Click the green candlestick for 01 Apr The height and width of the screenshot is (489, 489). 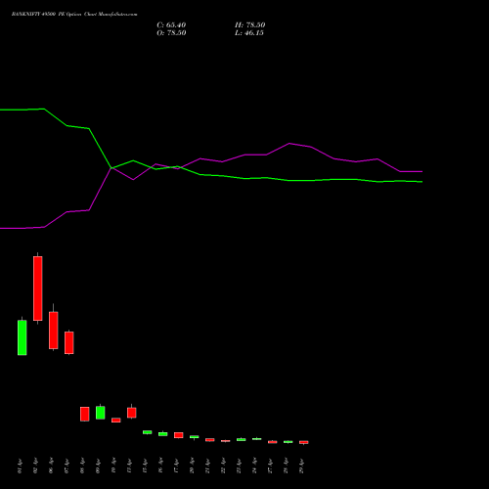coord(22,337)
